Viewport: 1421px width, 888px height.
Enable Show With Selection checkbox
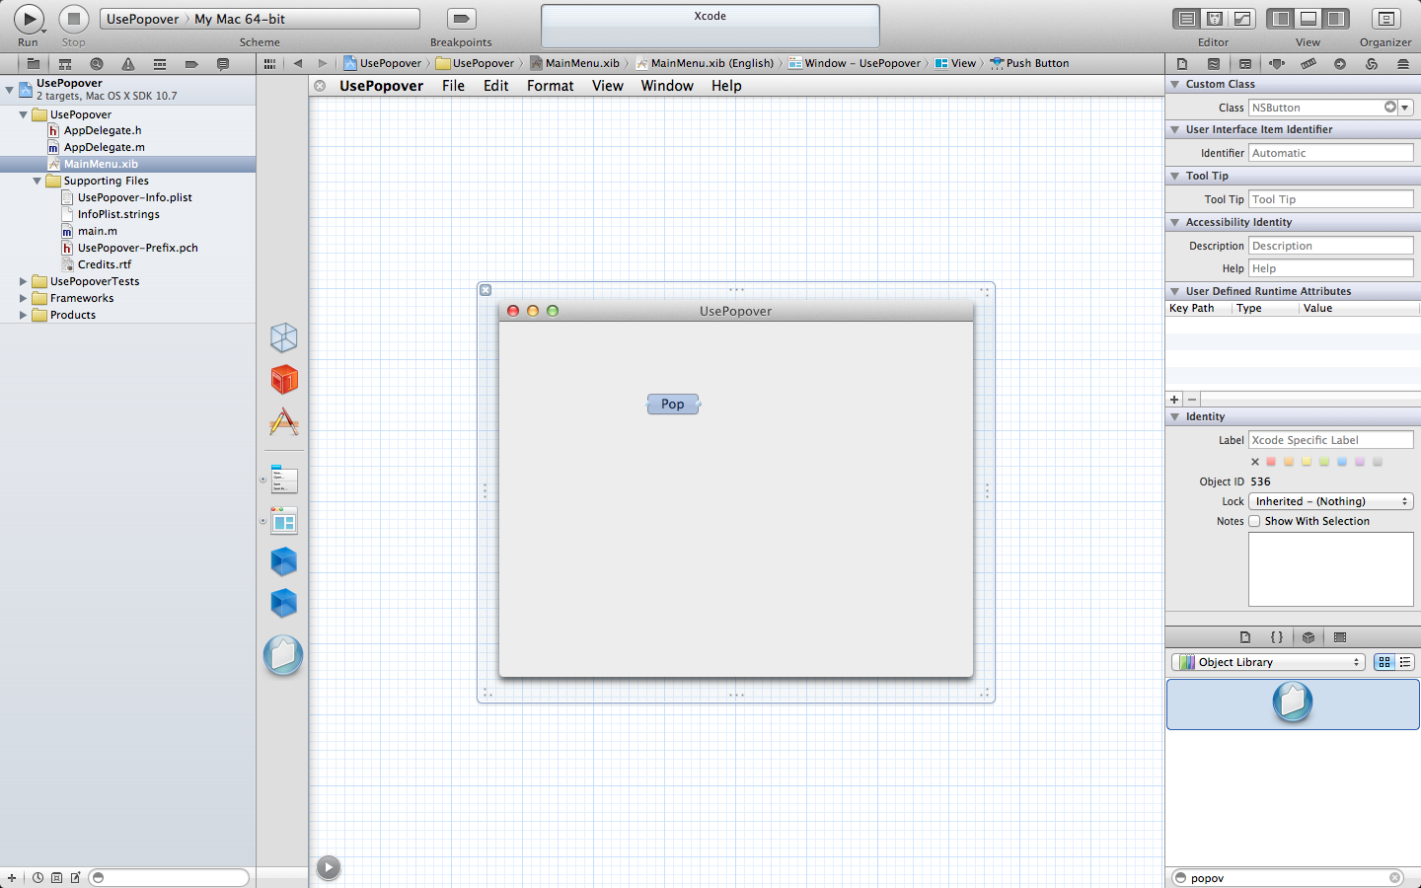(1254, 521)
